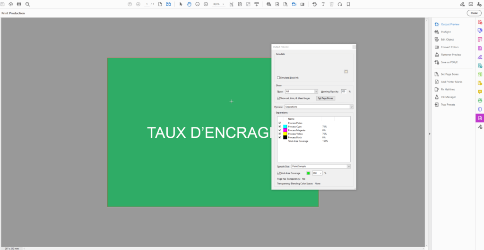Screen dimensions: 484x250
Task: Click the magnifier search icon
Action: click(x=27, y=4)
